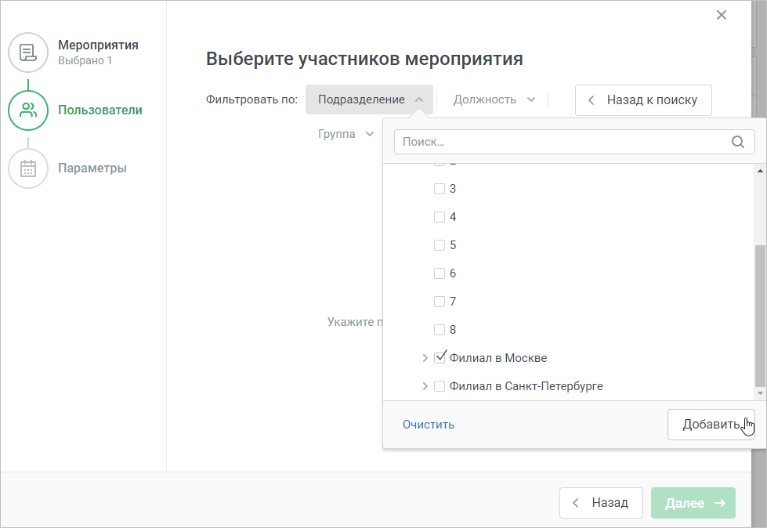Close the dialog with the X icon
This screenshot has height=528, width=767.
coord(721,15)
